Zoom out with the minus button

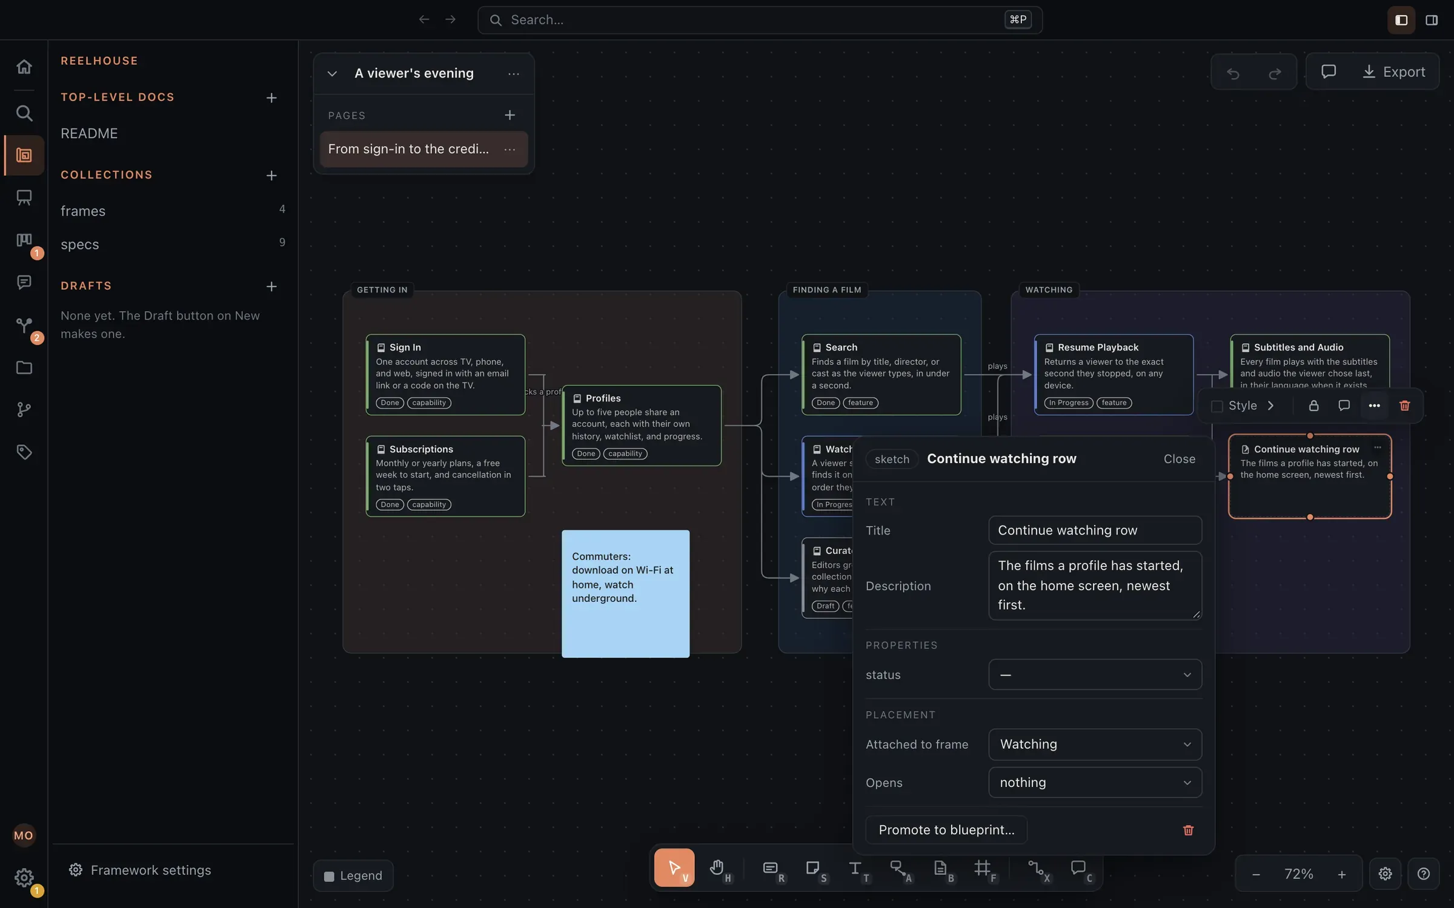[x=1256, y=874]
